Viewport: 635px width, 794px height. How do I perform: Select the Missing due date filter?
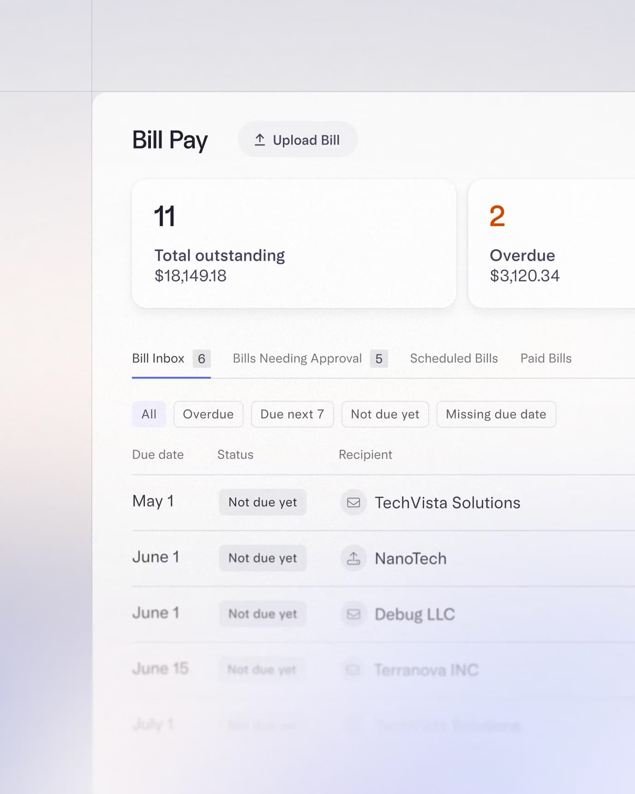click(x=496, y=414)
